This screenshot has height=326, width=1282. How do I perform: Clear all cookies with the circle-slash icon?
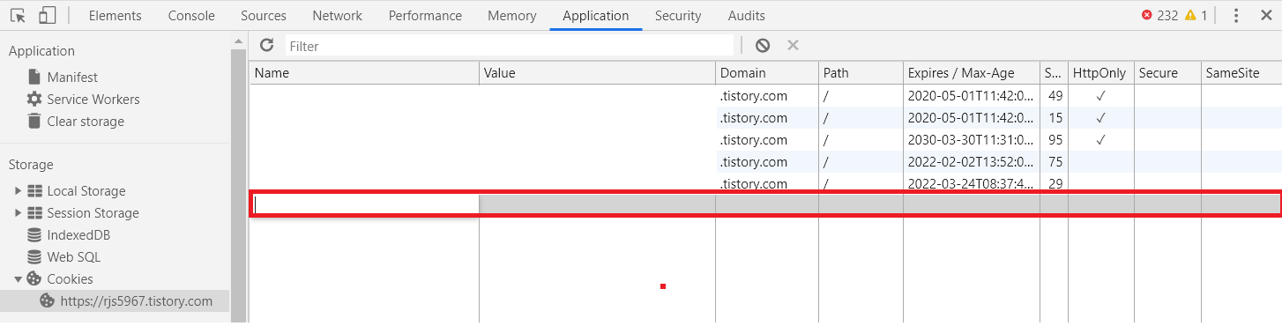pyautogui.click(x=763, y=45)
